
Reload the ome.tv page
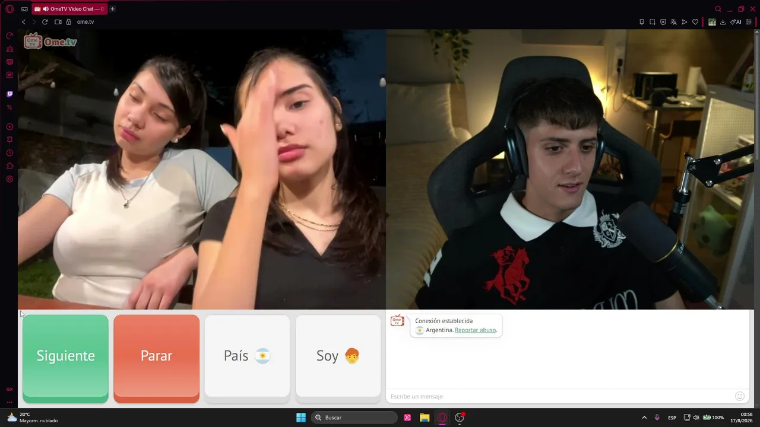(x=45, y=22)
